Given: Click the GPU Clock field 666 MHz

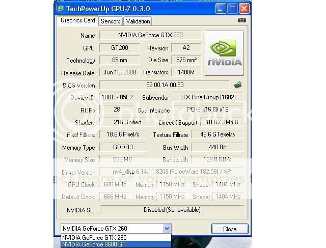Looking at the screenshot, I should pos(115,184).
